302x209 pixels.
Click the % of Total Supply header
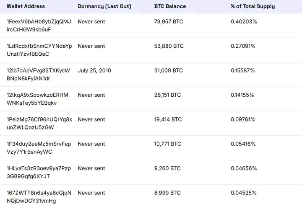[x=253, y=6]
